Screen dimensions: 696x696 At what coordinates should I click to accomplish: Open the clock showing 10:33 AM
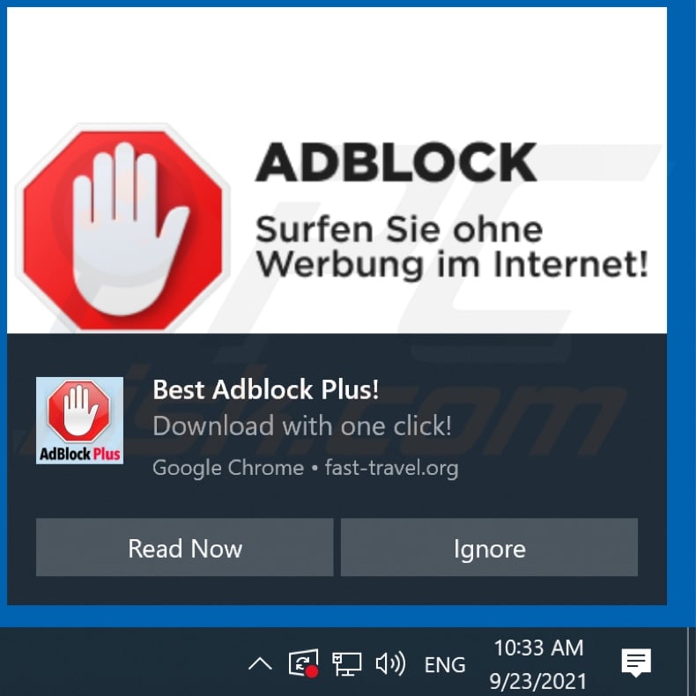(x=538, y=648)
